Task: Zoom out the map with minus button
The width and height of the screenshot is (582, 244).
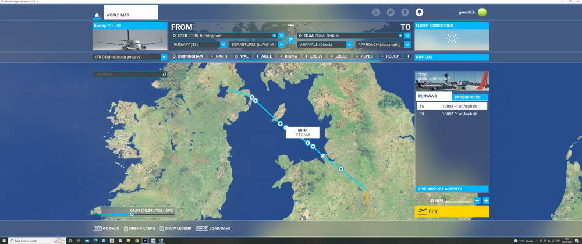Action: (x=477, y=201)
